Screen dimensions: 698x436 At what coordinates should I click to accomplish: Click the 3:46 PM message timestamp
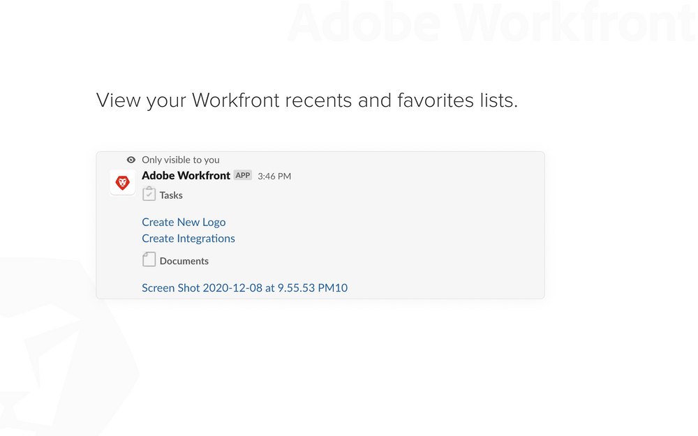(x=274, y=176)
